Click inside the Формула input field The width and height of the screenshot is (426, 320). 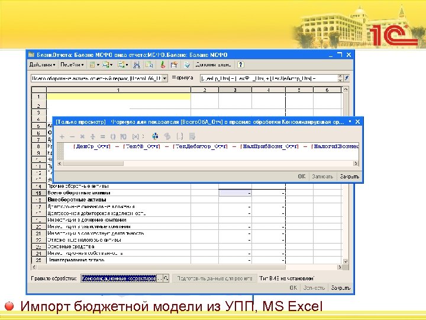(269, 78)
